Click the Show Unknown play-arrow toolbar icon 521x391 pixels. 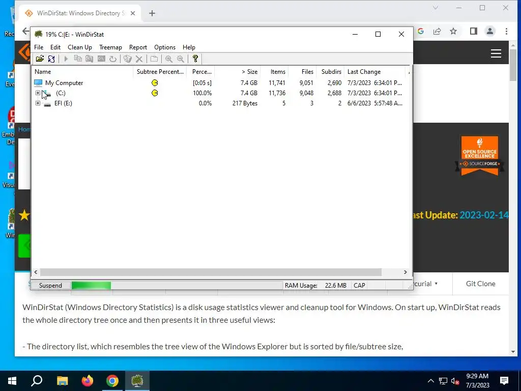pos(66,59)
